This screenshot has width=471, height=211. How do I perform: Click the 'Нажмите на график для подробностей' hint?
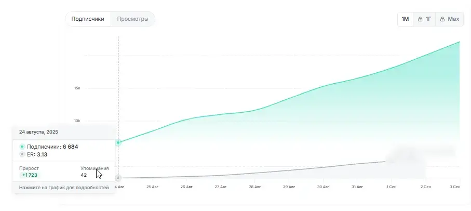click(64, 188)
